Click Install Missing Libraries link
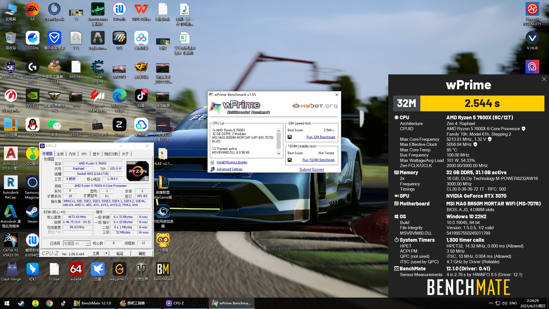Image resolution: width=549 pixels, height=309 pixels. click(x=232, y=162)
